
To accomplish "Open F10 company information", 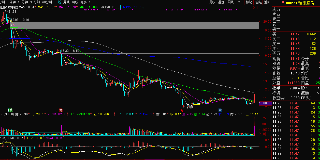I will click(240, 2).
